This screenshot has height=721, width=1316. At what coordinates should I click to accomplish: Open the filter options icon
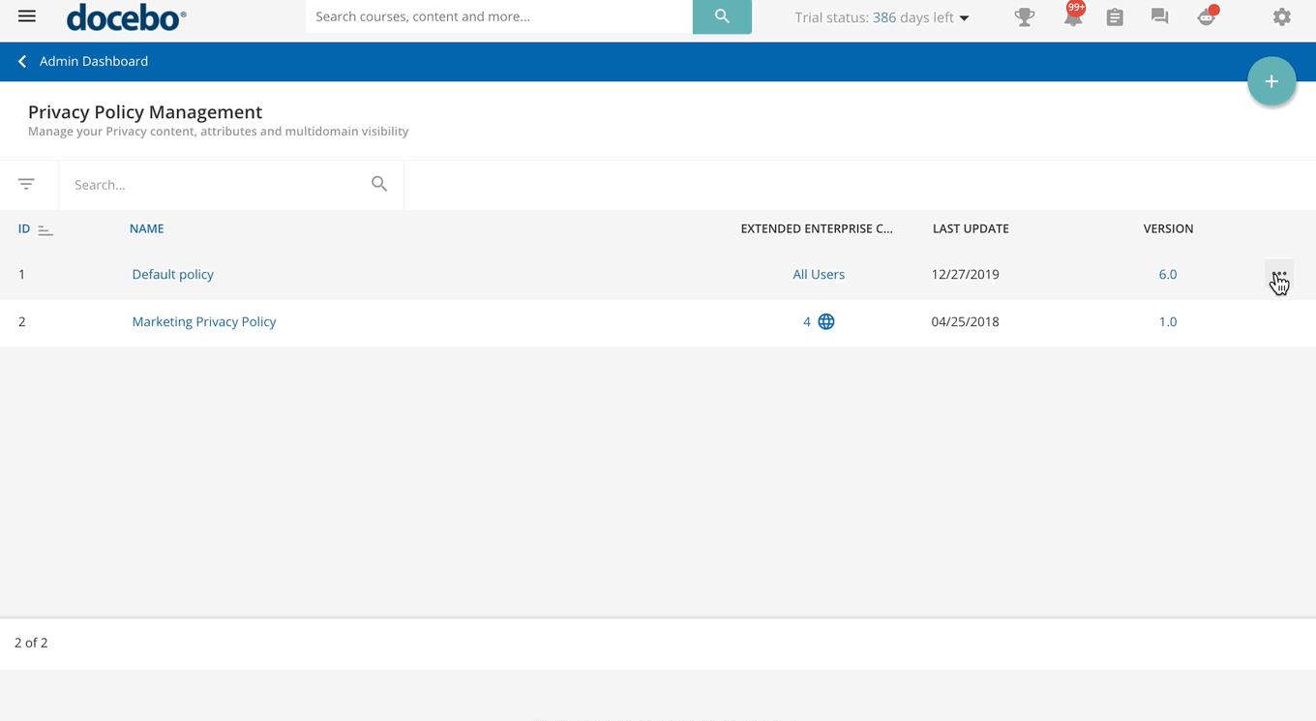point(26,184)
